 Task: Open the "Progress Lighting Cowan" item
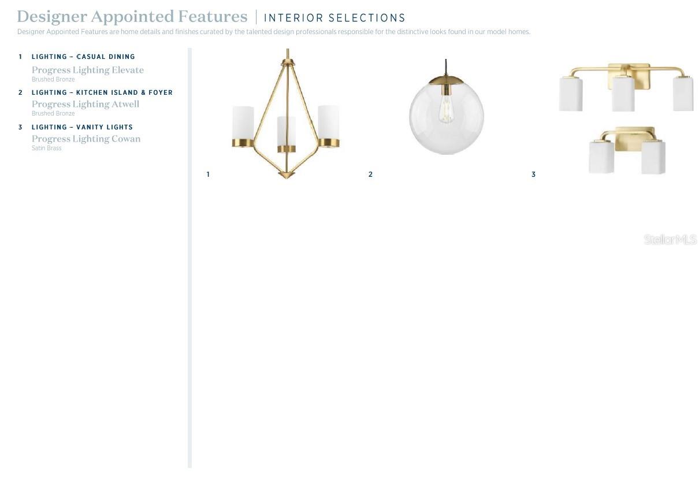pyautogui.click(x=86, y=139)
